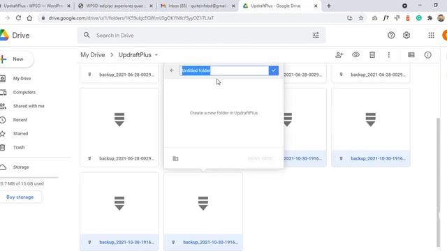The height and width of the screenshot is (251, 447).
Task: Remove selected files with the trash icon
Action: click(372, 55)
